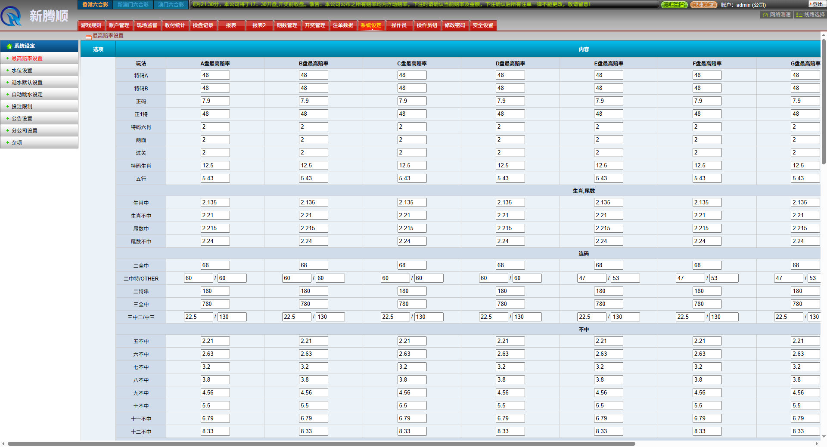Click the horizontal scrollbar at page bottom
The height and width of the screenshot is (447, 827).
321,444
